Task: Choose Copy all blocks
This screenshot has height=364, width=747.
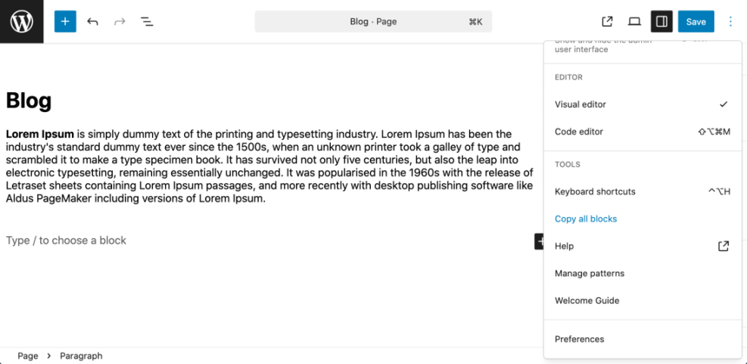Action: click(x=586, y=219)
